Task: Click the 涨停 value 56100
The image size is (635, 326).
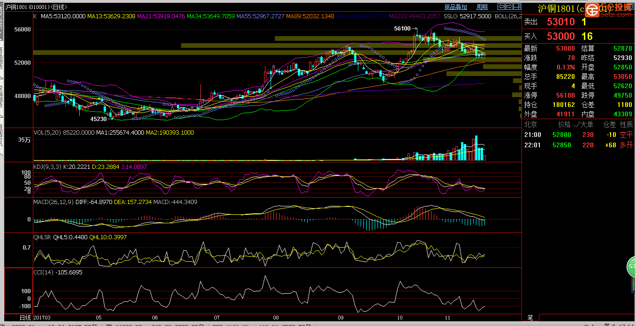Action: [566, 96]
